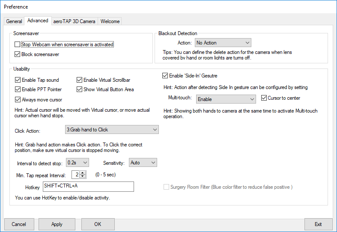Image resolution: width=337 pixels, height=232 pixels.
Task: Select the Welcome tab
Action: tap(110, 21)
